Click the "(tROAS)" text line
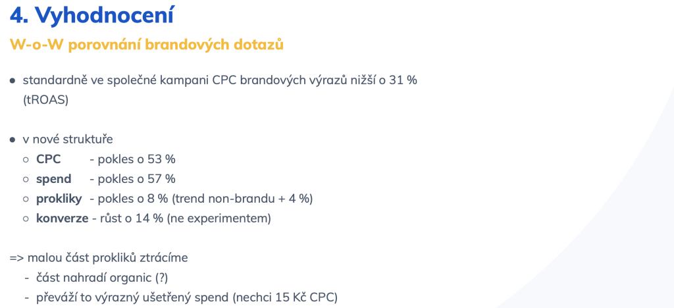Image resolution: width=674 pixels, height=308 pixels. [45, 100]
